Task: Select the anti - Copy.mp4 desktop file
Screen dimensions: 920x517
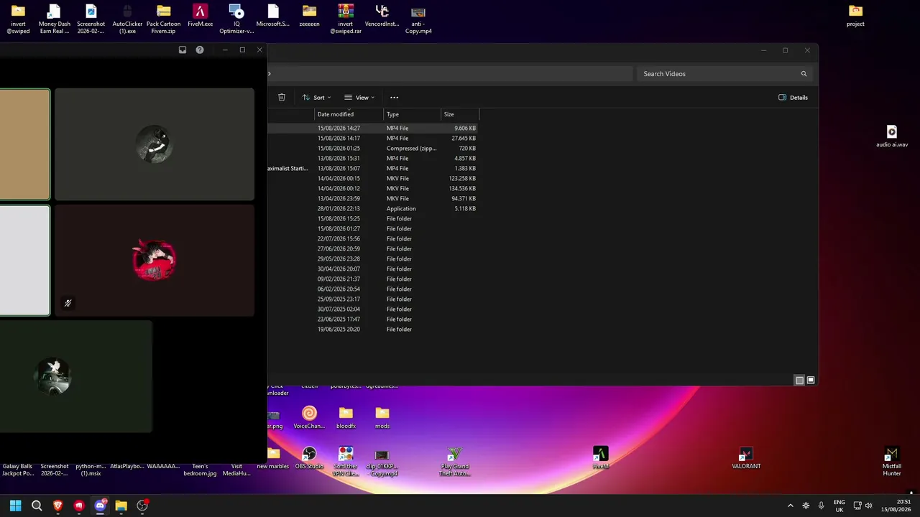Action: (418, 19)
